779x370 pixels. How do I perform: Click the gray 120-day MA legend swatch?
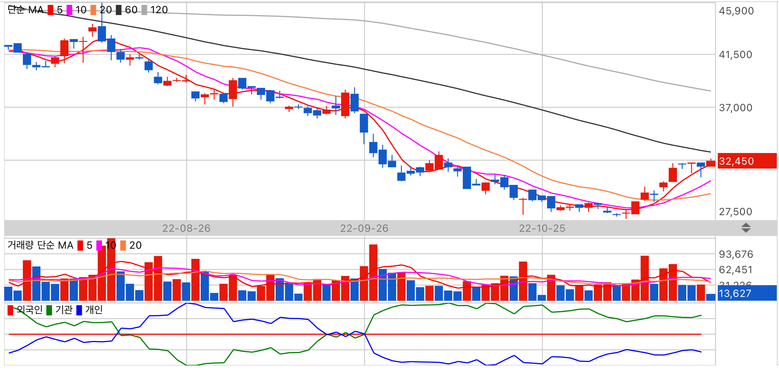(x=144, y=10)
